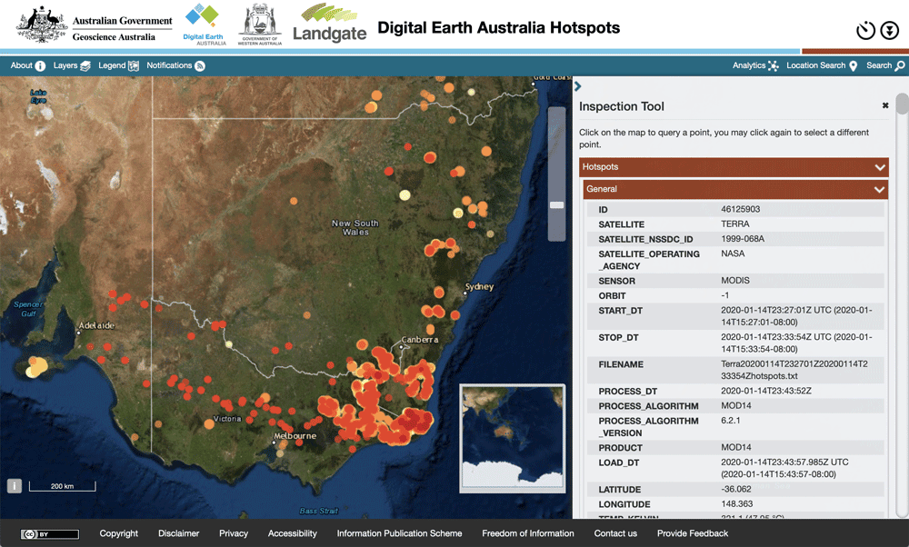Collapse the Hotspots section
909x547 pixels.
[x=734, y=167]
